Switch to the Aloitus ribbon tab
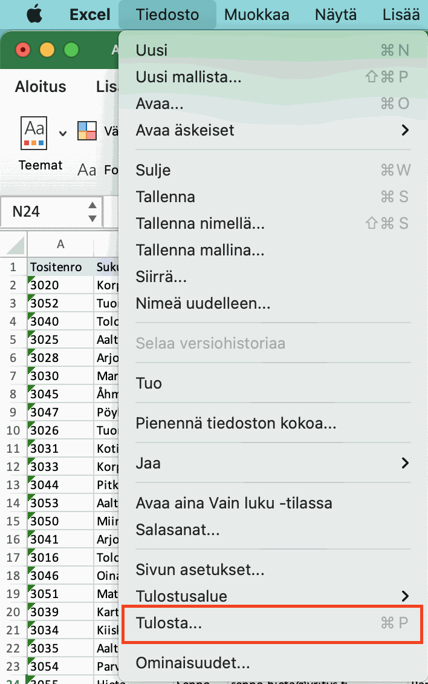This screenshot has width=428, height=684. coord(41,87)
